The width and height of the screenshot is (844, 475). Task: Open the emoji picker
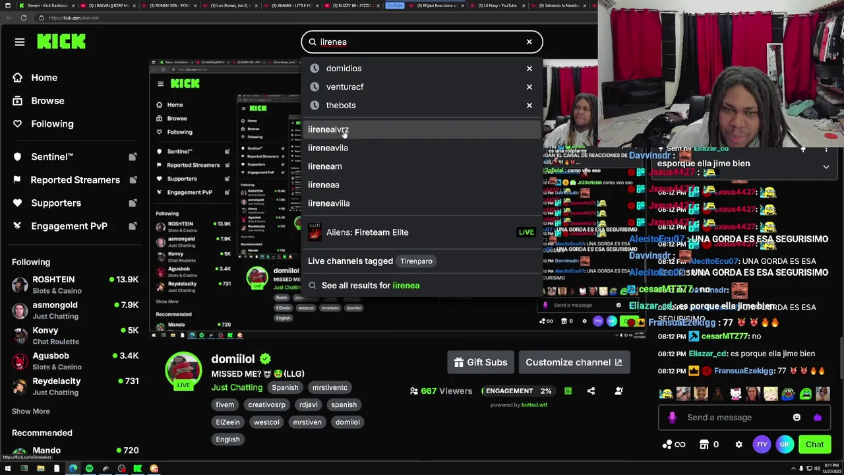pyautogui.click(x=797, y=417)
